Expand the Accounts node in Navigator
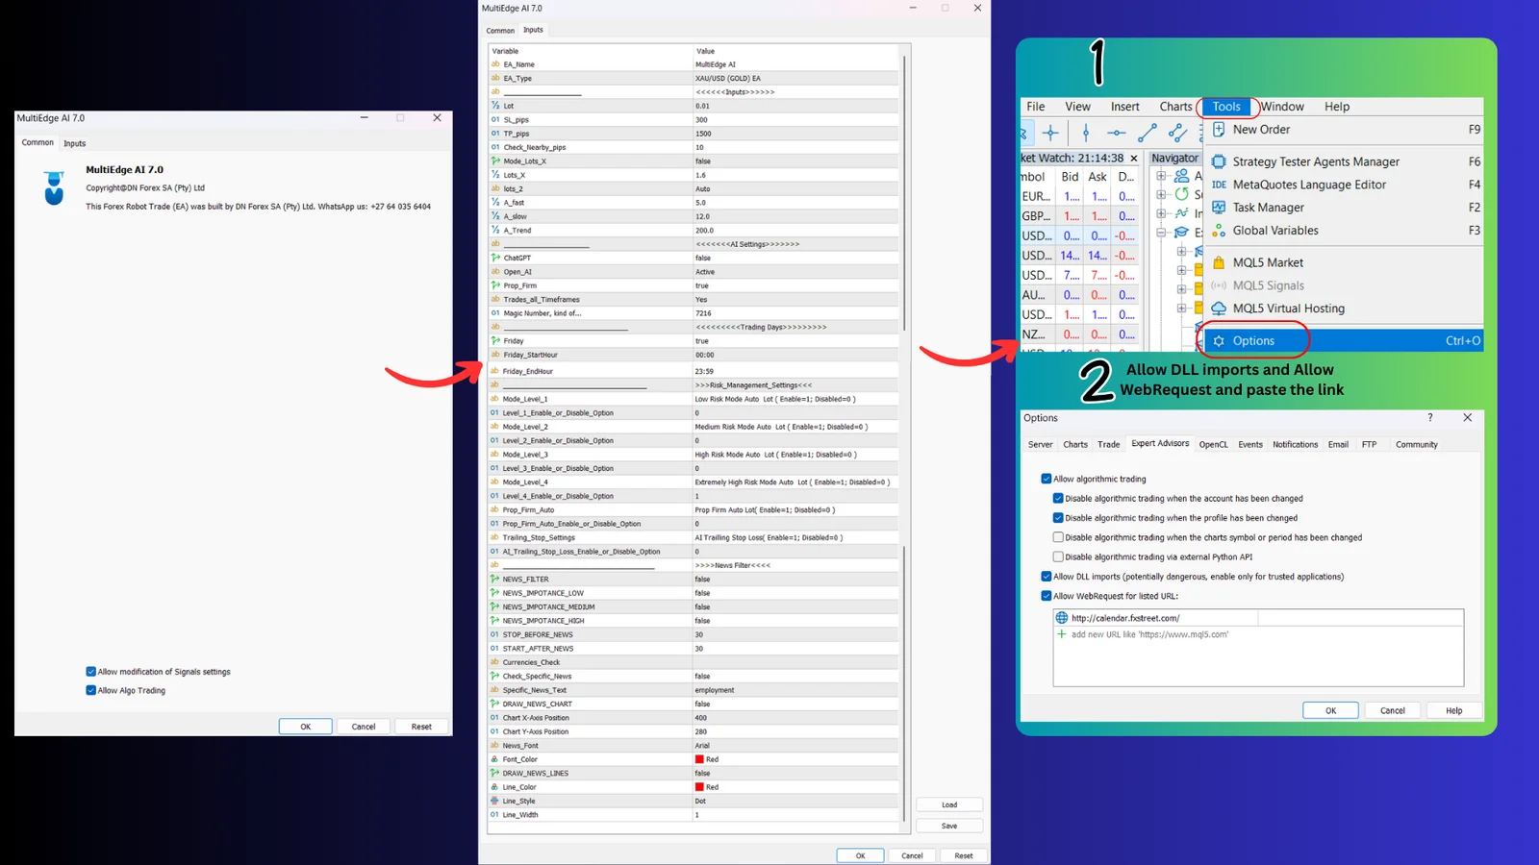This screenshot has width=1539, height=865. click(x=1161, y=176)
